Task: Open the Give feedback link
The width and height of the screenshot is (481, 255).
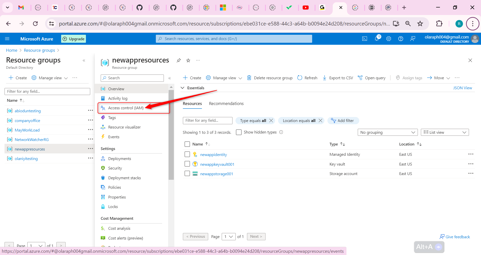Action: (455, 237)
